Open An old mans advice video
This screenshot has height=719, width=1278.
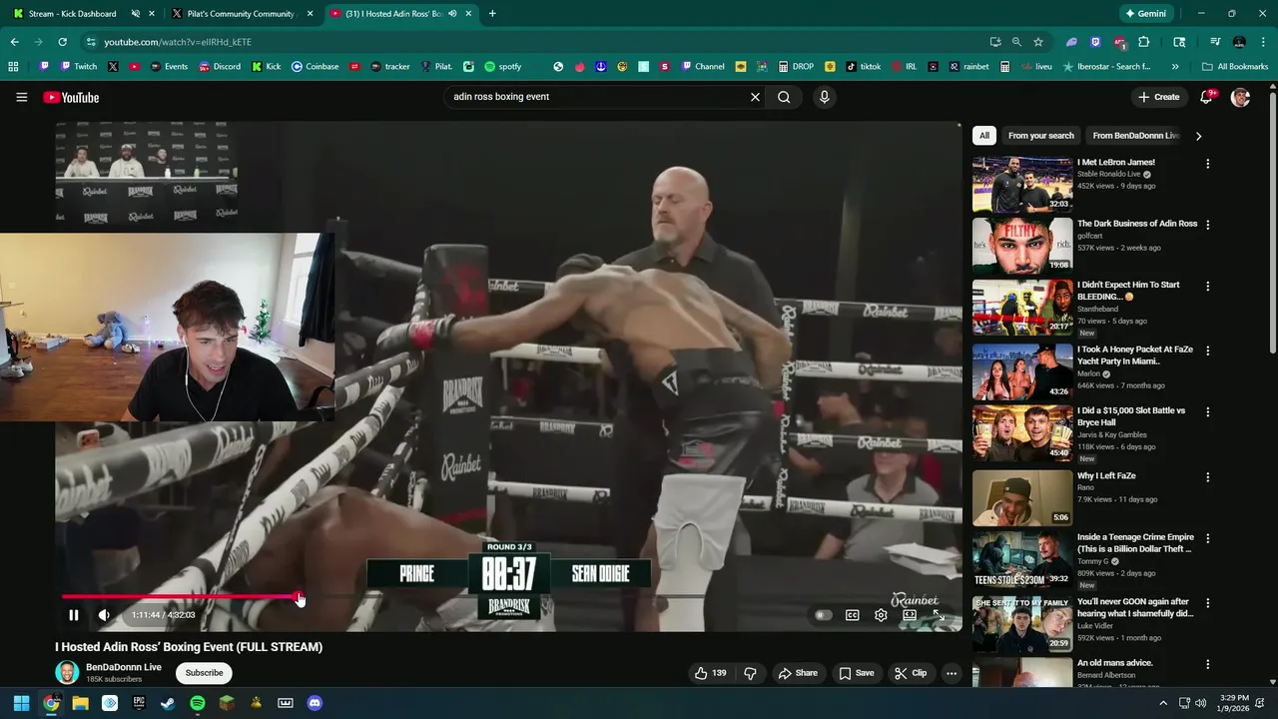pyautogui.click(x=1115, y=663)
